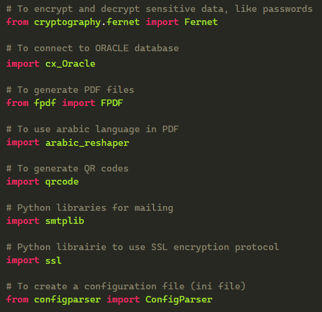Click the 'FPDF' class name
Viewport: 322px width, 312px height.
pos(112,103)
